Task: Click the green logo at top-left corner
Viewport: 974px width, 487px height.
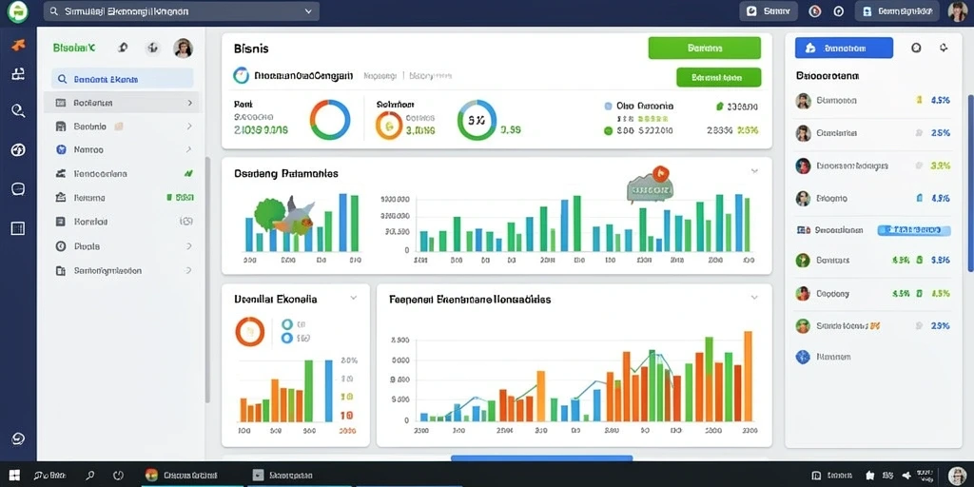Action: [x=18, y=11]
